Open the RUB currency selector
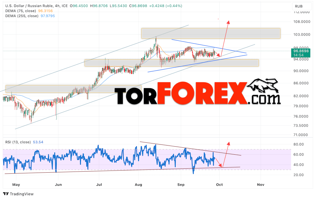The image size is (316, 199). click(x=302, y=6)
